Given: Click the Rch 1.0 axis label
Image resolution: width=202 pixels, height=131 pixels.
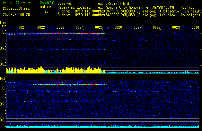Looking at the screenshot, I should click(x=2, y=88).
